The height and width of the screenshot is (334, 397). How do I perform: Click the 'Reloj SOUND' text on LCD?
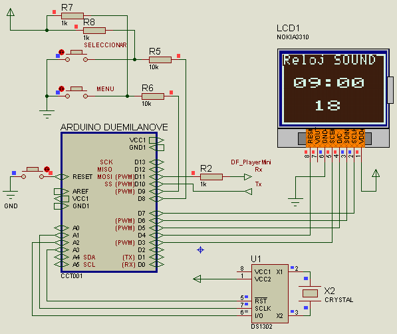329,61
